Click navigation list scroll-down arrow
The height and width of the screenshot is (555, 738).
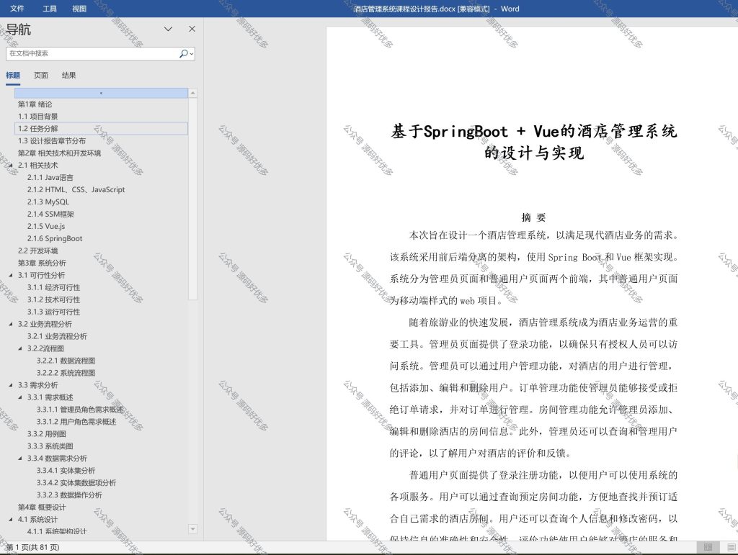tap(192, 529)
